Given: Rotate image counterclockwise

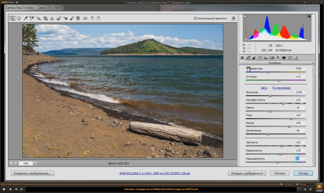Looking at the screenshot, I should (92, 18).
